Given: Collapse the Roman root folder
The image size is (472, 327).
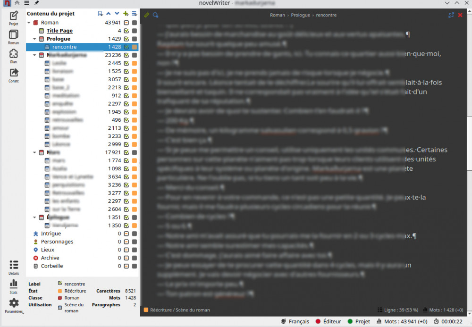Looking at the screenshot, I should coord(29,23).
